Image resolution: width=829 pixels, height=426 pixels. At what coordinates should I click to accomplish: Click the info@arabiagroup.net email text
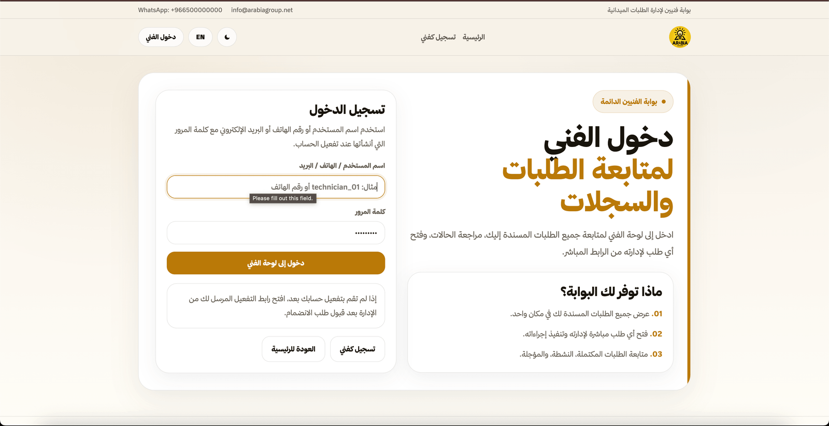(262, 10)
